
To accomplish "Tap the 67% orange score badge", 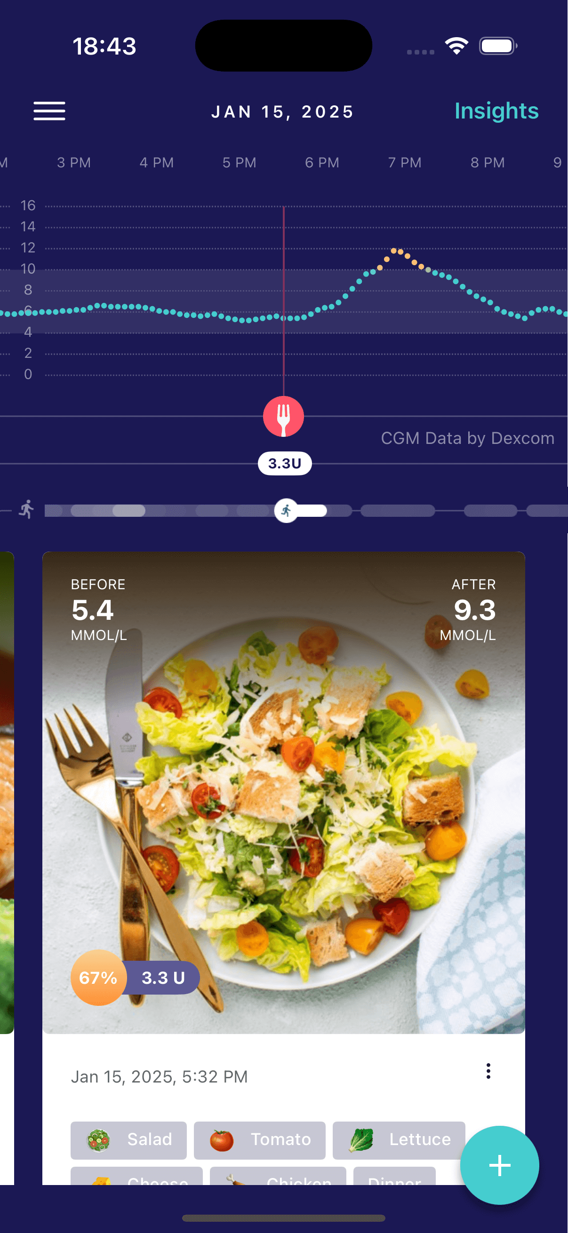I will click(99, 977).
